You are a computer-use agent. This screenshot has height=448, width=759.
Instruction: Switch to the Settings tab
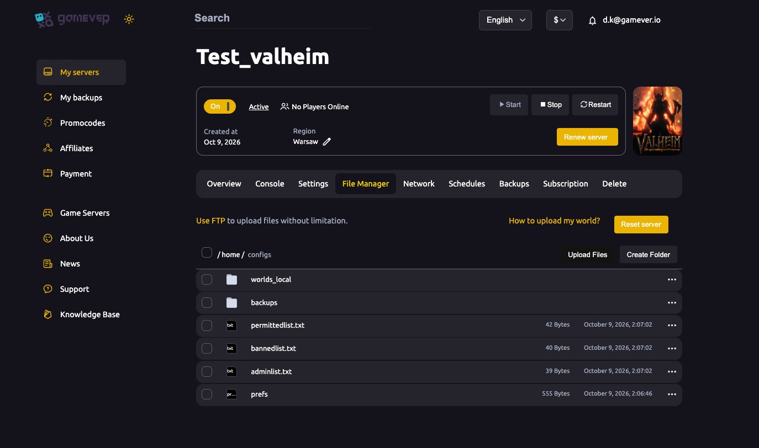coord(313,184)
